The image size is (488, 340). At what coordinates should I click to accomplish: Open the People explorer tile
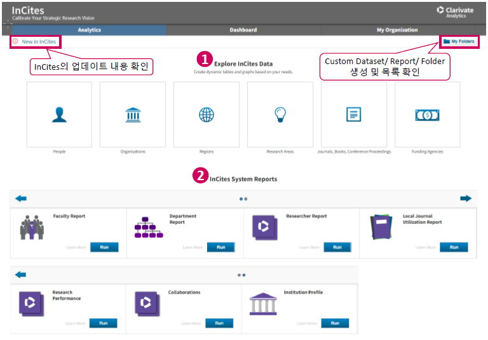pos(59,115)
